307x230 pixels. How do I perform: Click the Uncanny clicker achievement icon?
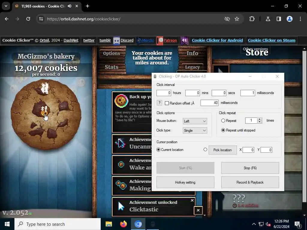coord(121,143)
